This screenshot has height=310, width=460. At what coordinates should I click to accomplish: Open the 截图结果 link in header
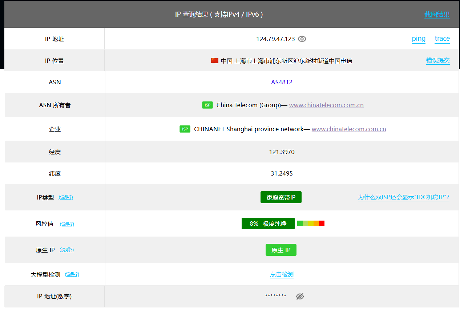pyautogui.click(x=437, y=15)
